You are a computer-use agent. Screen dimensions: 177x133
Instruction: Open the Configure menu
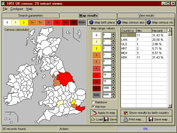click(17, 9)
